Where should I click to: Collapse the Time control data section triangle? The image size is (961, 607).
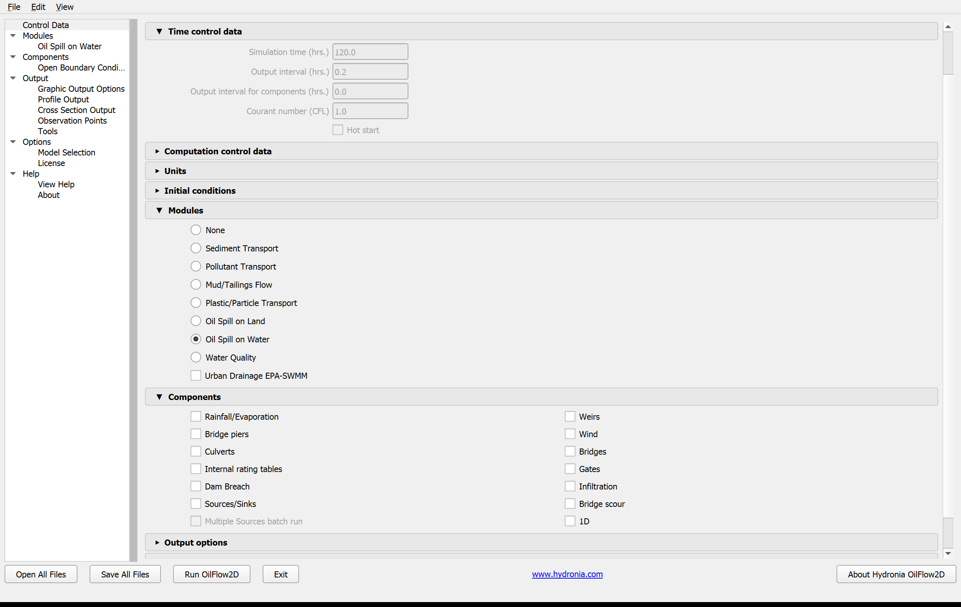[159, 31]
